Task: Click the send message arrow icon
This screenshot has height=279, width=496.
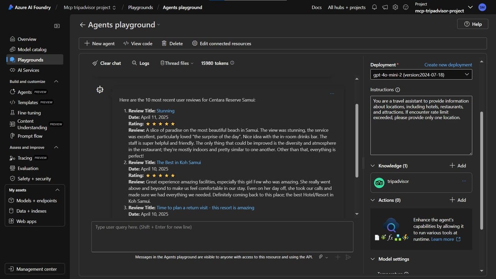Action: coord(348,257)
